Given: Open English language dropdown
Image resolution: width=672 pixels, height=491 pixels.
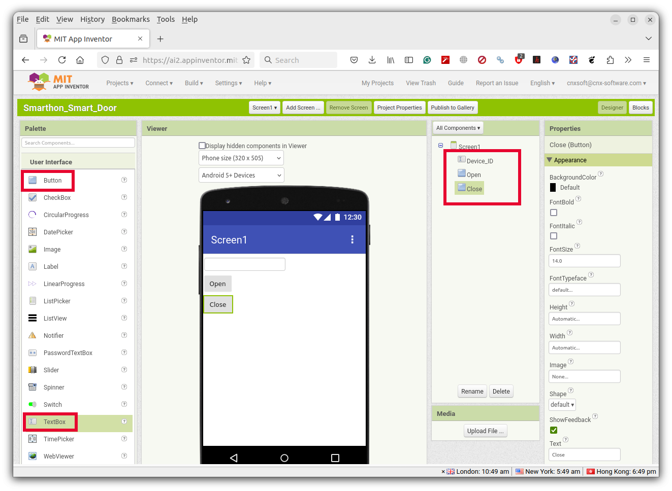Looking at the screenshot, I should click(x=542, y=83).
